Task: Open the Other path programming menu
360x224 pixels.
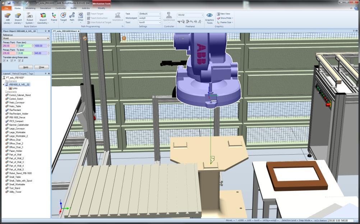Action: point(80,17)
